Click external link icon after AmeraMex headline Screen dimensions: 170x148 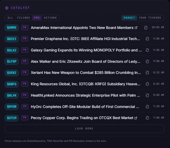[x=136, y=28]
